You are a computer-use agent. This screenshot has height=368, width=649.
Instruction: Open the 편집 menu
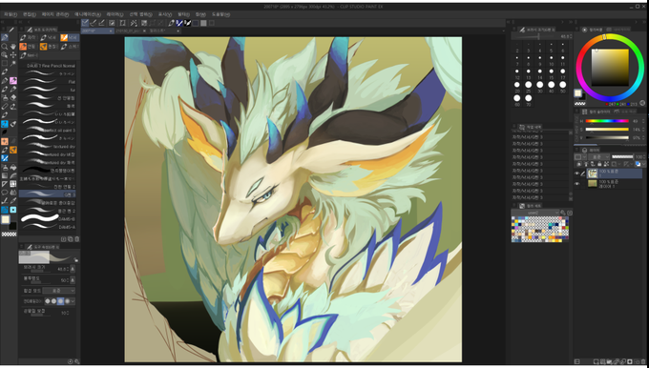click(x=30, y=14)
